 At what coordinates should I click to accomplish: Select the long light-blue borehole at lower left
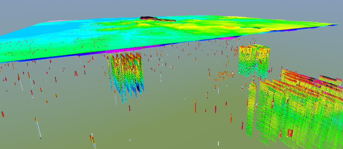click(38, 128)
